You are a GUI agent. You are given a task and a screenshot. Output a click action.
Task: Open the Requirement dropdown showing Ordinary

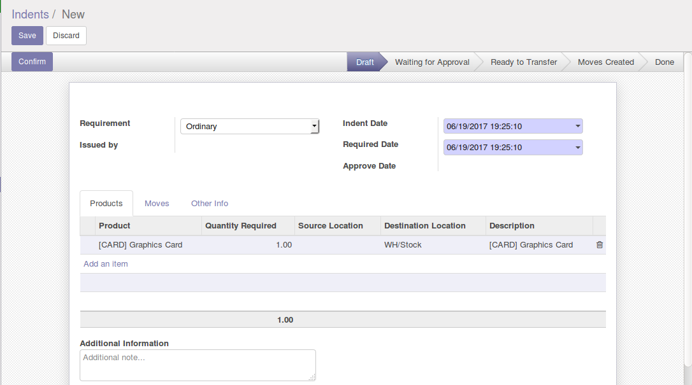[x=249, y=127]
